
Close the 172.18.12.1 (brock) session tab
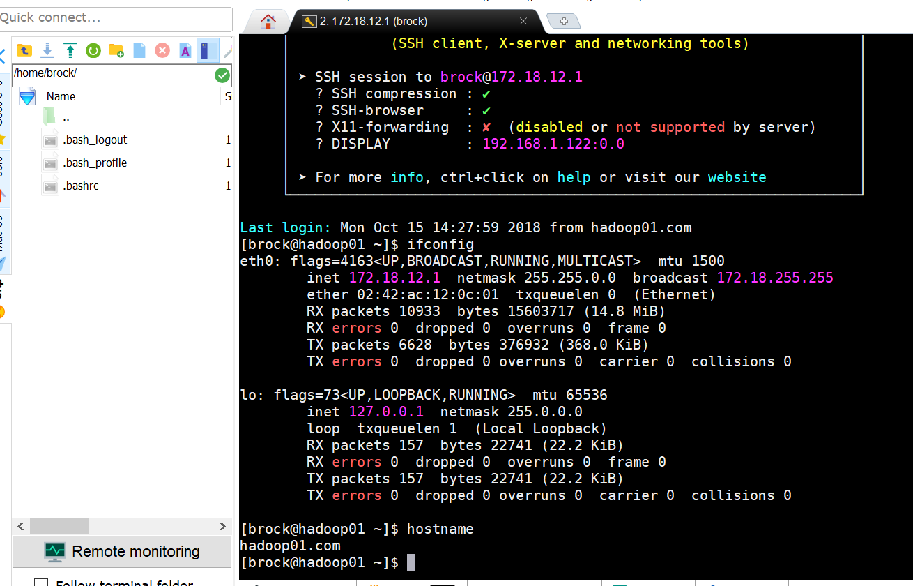click(x=523, y=22)
